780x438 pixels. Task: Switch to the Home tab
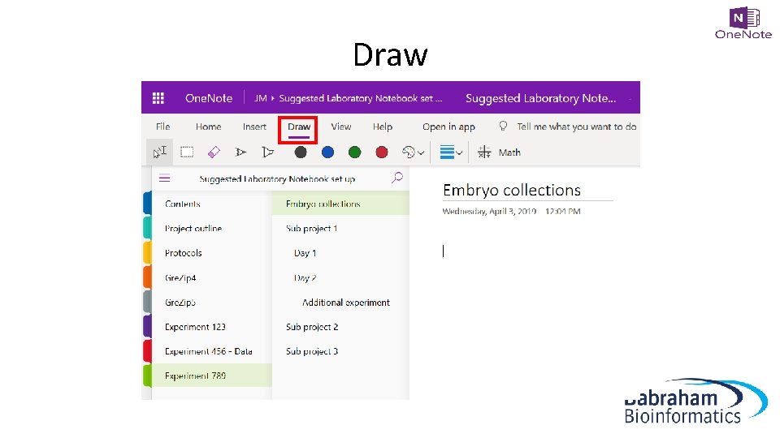[x=209, y=127]
